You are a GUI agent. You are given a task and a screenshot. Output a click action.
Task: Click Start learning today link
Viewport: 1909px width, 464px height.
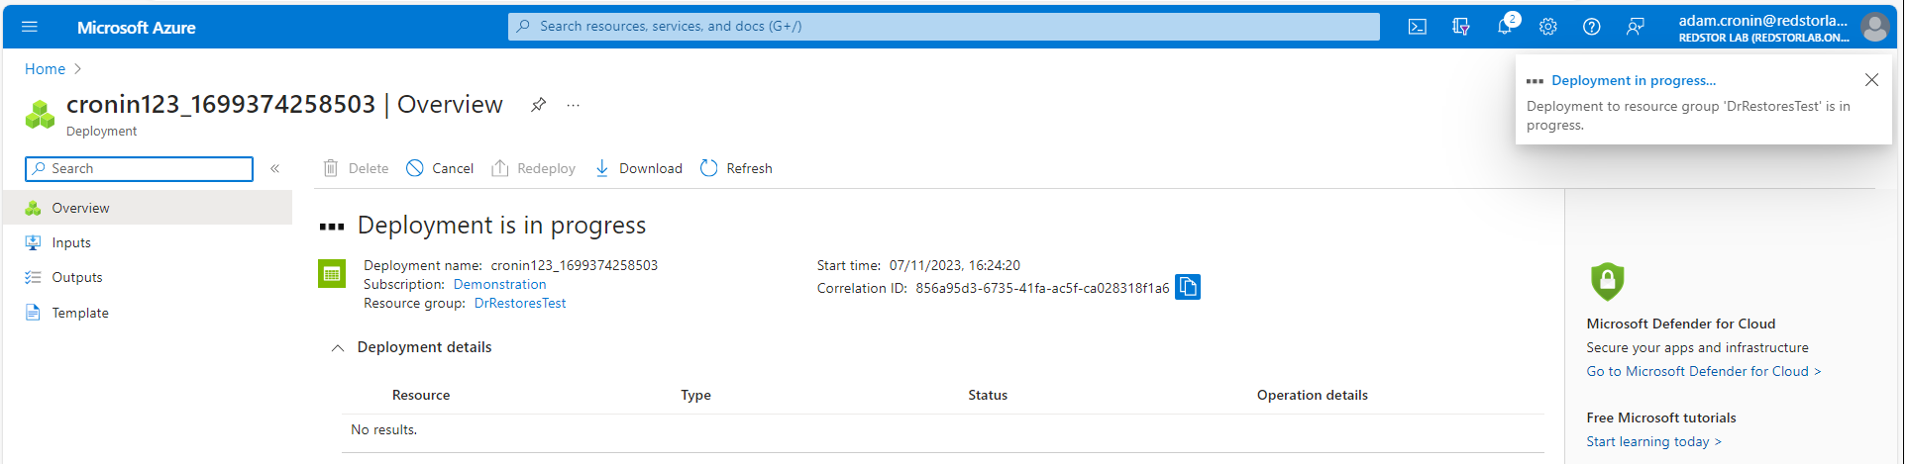[1653, 441]
